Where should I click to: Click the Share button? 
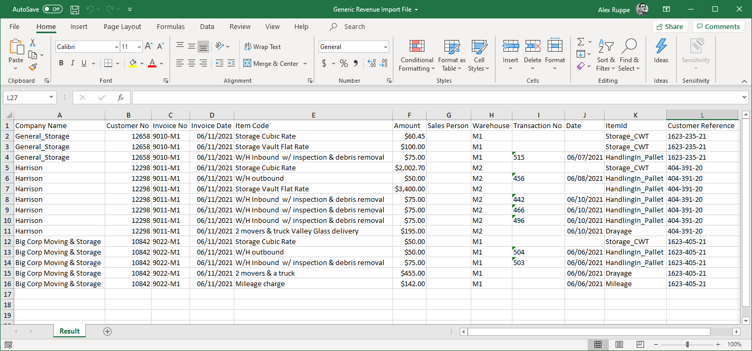pyautogui.click(x=670, y=27)
